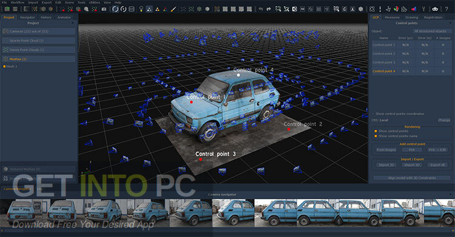Select Control point 2 row in table

point(412,54)
